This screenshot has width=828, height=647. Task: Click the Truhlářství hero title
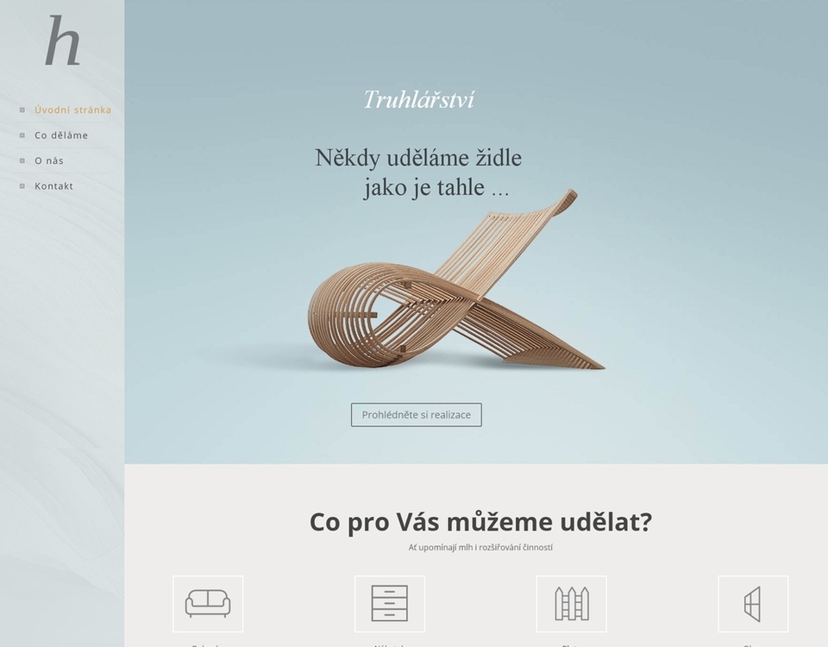pos(419,99)
